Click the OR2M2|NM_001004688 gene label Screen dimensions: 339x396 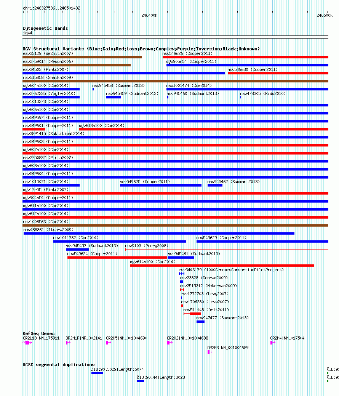tap(188, 338)
